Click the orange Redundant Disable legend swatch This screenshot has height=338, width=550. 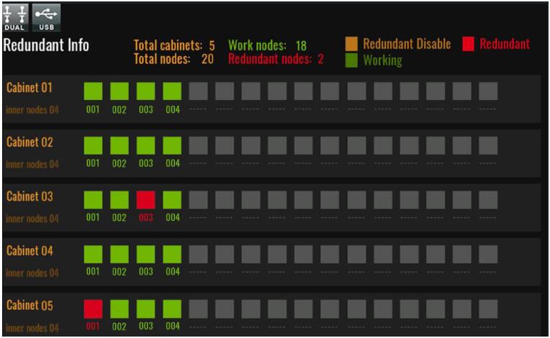[x=351, y=44]
